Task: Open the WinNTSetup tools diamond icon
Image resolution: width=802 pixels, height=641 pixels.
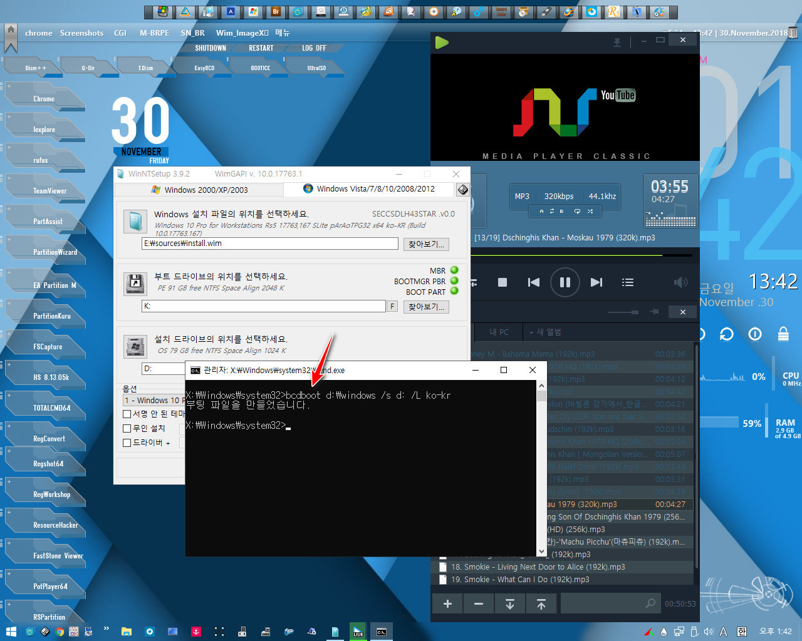Action: (462, 190)
